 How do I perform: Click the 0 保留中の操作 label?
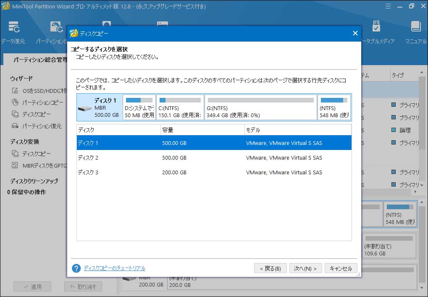point(26,192)
